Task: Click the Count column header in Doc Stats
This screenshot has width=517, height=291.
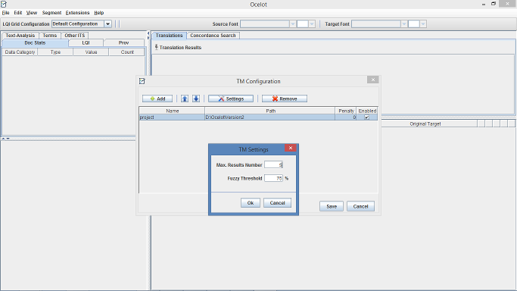Action: click(127, 52)
